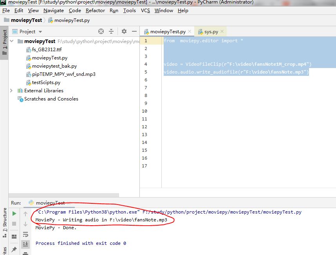Rerun moviepyTest with green play icon
This screenshot has height=255, width=336.
[x=14, y=214]
